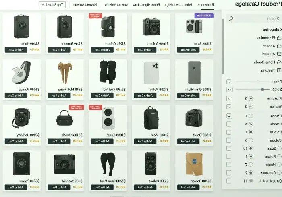Expand the boxed chevron in the first Brands row
The height and width of the screenshot is (197, 282).
click(x=229, y=116)
